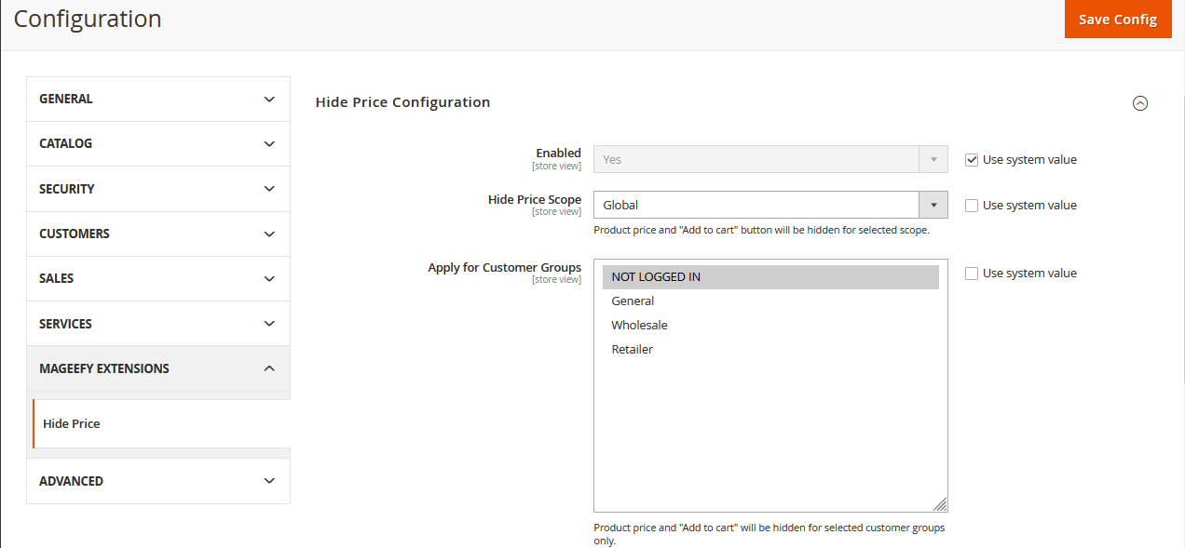Check Use system value for Apply for Customer Groups
1185x548 pixels.
[x=972, y=273]
